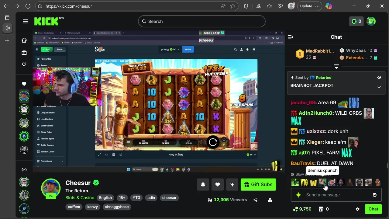Share the stream

(255, 200)
